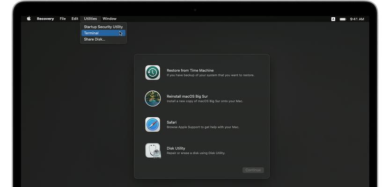Viewport: 390px width, 187px height.
Task: Click the Safari compass icon
Action: pyautogui.click(x=153, y=124)
